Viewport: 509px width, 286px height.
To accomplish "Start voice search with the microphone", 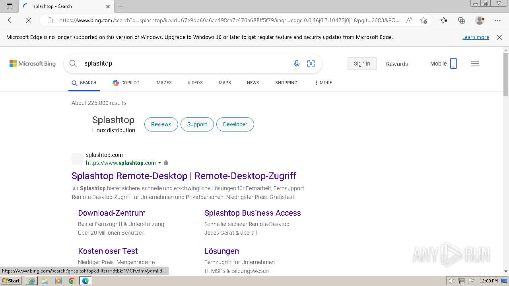I will [297, 64].
